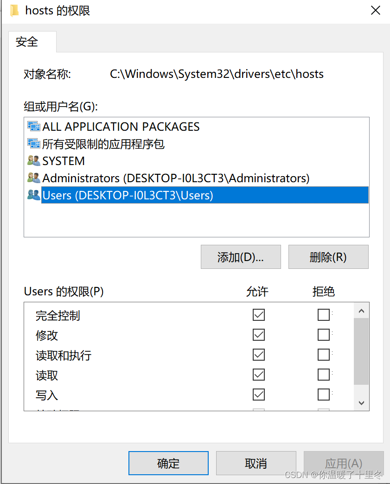Click the Users group icon
The width and height of the screenshot is (390, 484).
point(33,195)
